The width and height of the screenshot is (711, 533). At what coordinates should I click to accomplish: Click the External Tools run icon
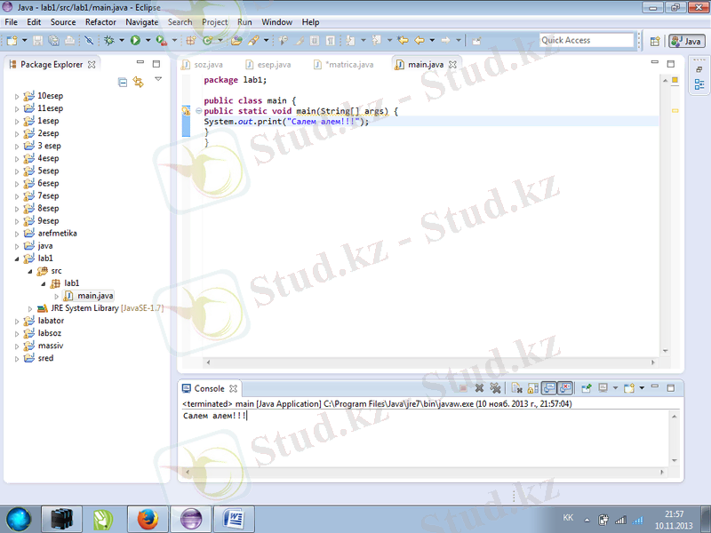point(161,40)
